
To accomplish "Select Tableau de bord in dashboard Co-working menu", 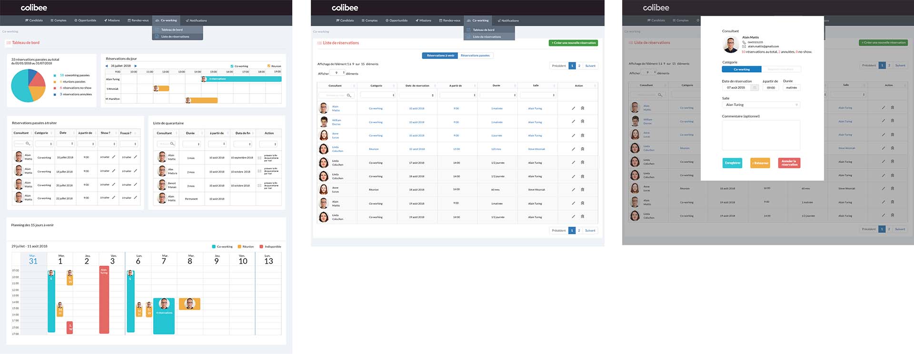I will (172, 30).
